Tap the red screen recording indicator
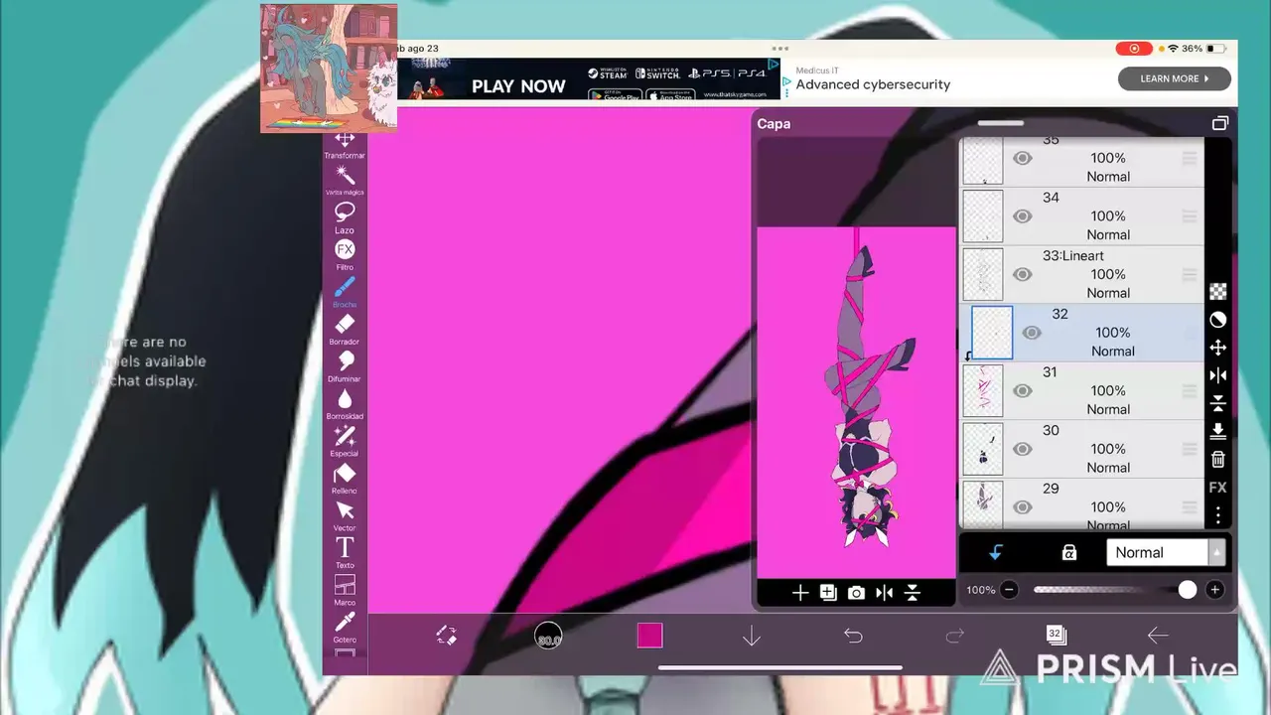The height and width of the screenshot is (715, 1271). (x=1133, y=49)
